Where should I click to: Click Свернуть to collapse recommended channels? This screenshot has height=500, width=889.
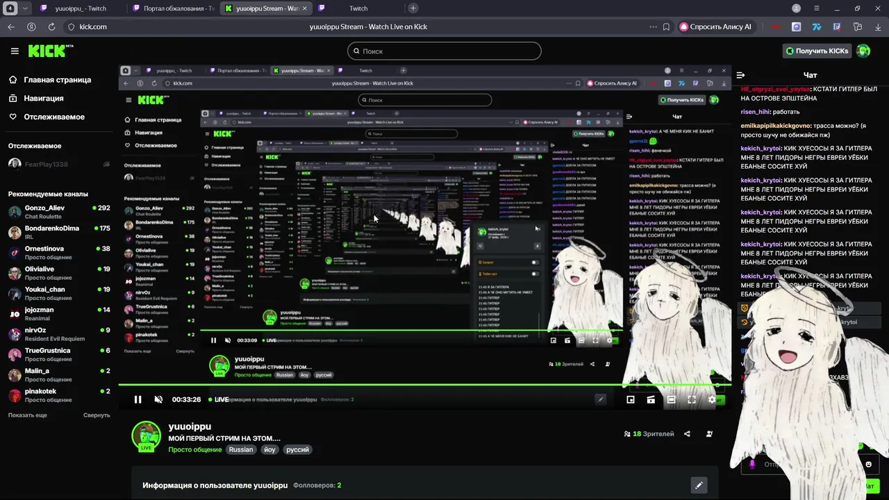(x=97, y=415)
